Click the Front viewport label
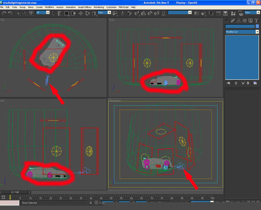The height and width of the screenshot is (210, 261). [x=111, y=20]
